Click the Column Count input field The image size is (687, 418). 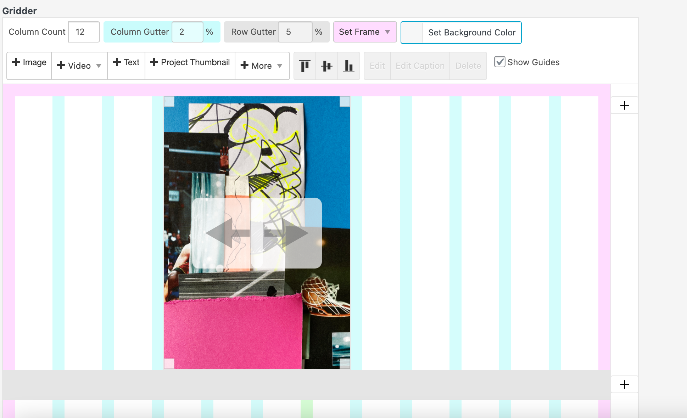[84, 32]
